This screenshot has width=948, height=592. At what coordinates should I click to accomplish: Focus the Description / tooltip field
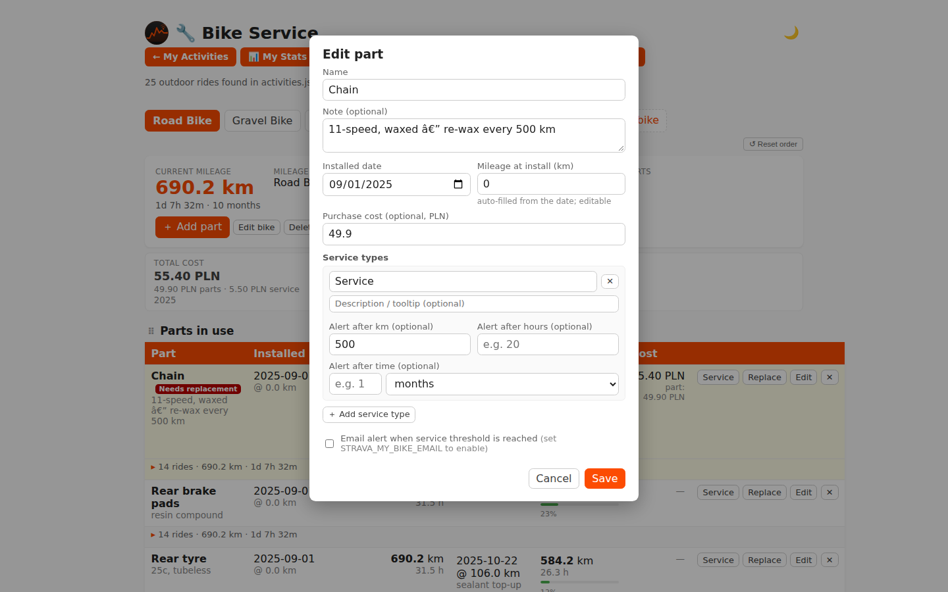coord(474,304)
